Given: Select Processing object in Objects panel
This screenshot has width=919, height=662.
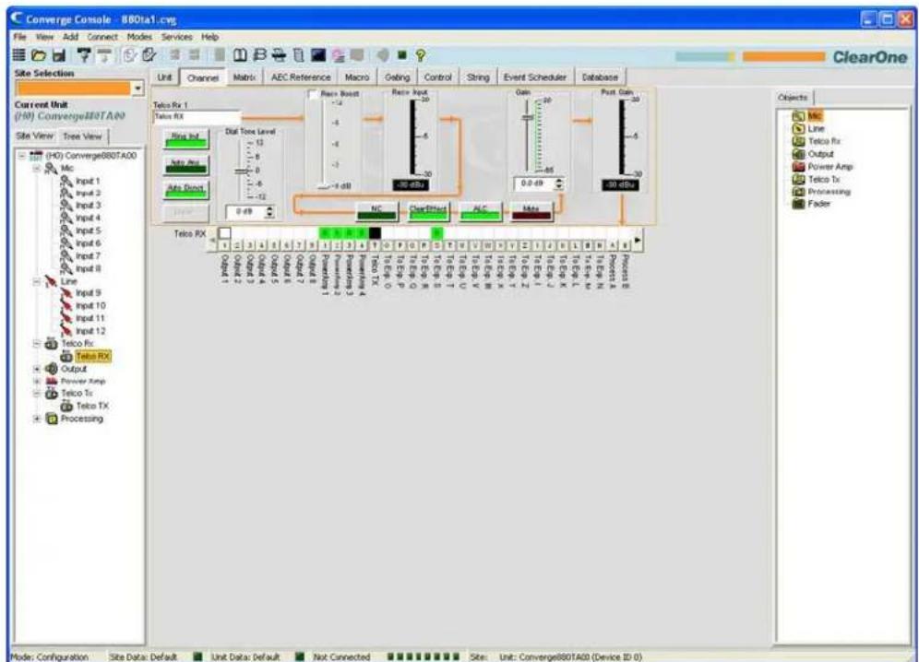Looking at the screenshot, I should coord(821,192).
